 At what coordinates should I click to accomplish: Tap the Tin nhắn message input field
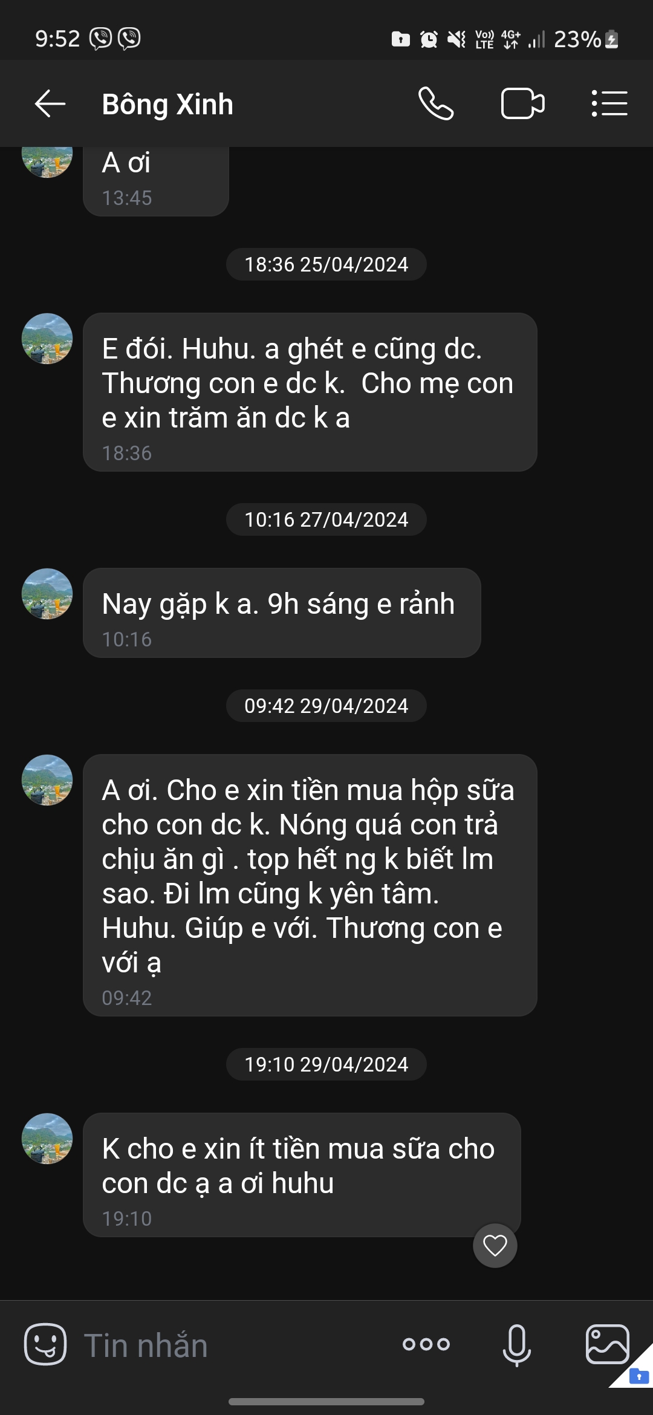coord(230,1345)
